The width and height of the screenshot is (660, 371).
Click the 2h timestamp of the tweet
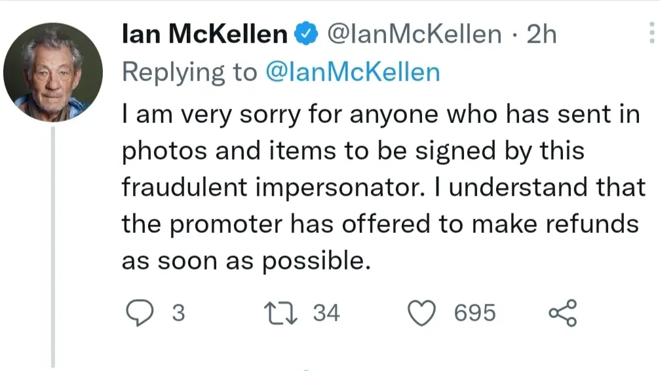542,34
